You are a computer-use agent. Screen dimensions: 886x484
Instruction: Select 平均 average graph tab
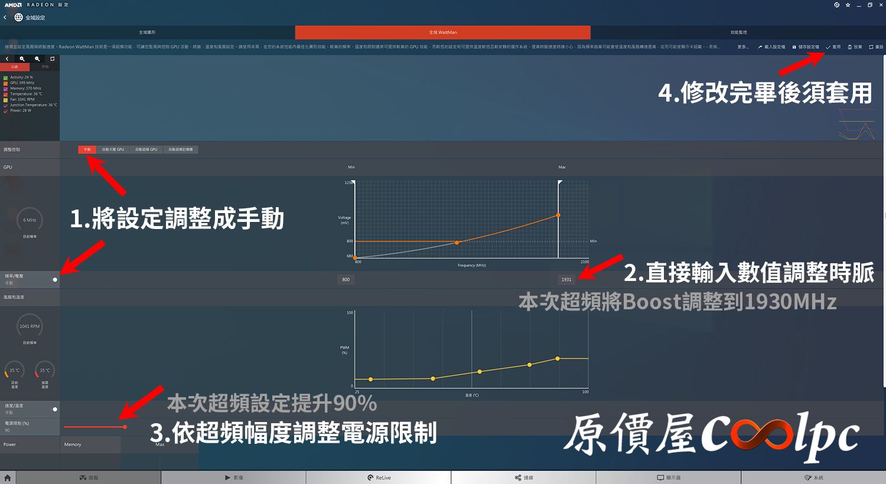(x=45, y=67)
